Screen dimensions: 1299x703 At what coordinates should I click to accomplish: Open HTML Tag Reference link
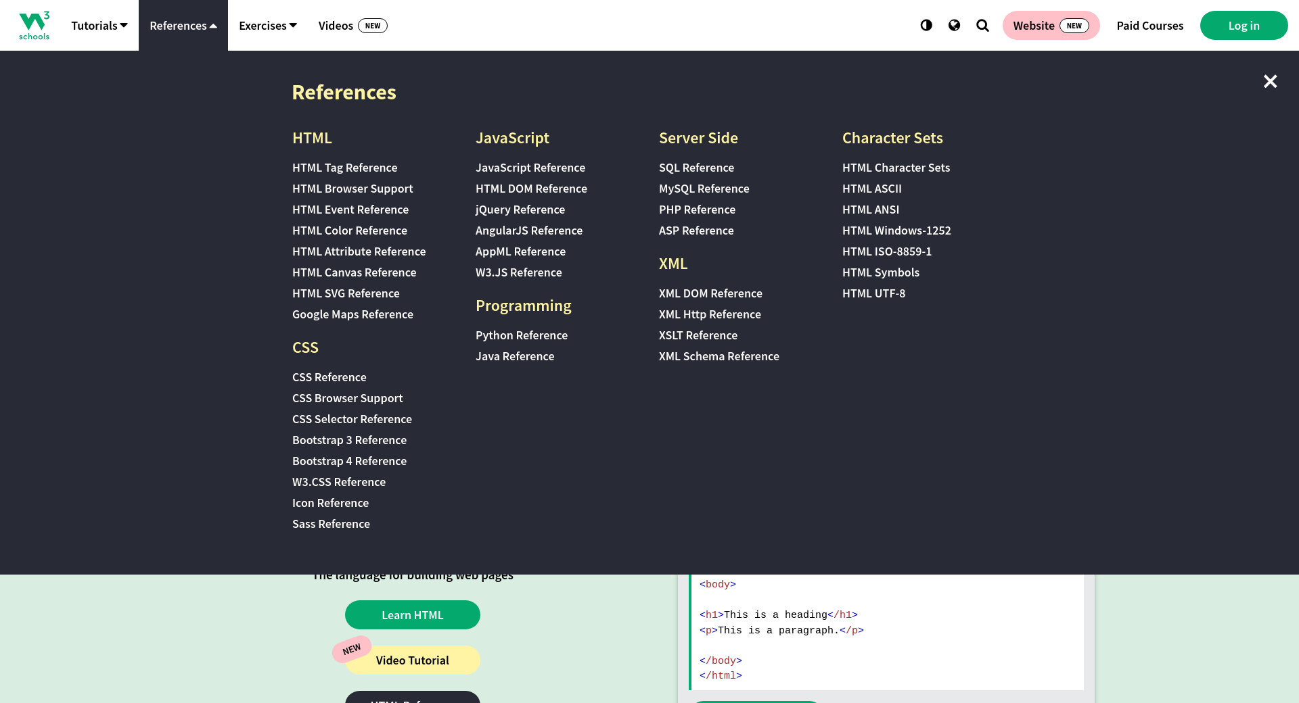tap(344, 168)
